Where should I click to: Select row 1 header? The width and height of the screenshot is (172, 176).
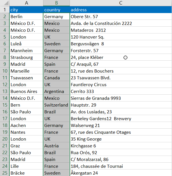pyautogui.click(x=5, y=10)
